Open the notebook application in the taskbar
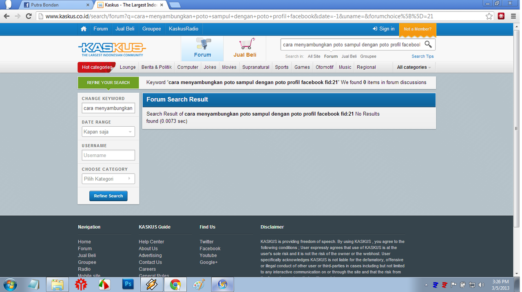This screenshot has height=292, width=522. pyautogui.click(x=34, y=285)
